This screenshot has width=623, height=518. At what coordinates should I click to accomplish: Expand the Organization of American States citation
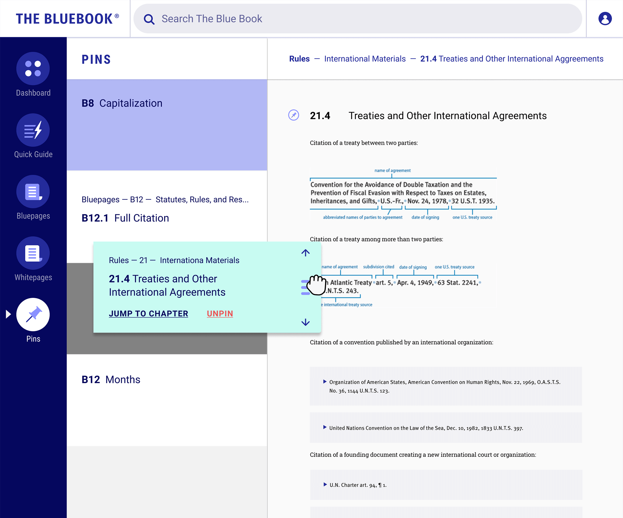325,382
